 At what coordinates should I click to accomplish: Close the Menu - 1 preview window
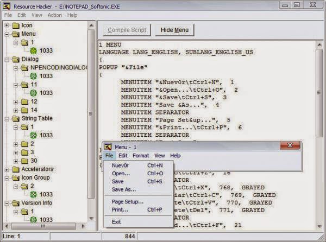coord(290,145)
